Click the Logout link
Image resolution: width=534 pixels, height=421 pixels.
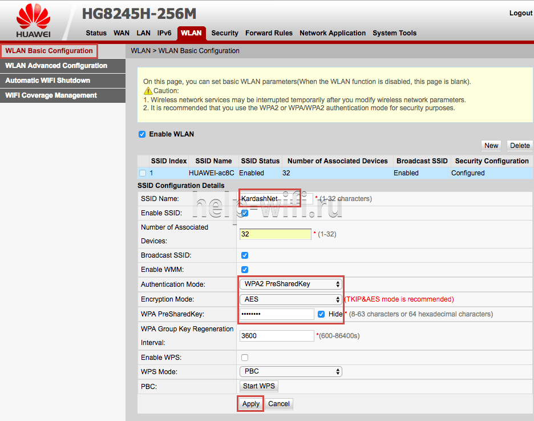(x=520, y=13)
